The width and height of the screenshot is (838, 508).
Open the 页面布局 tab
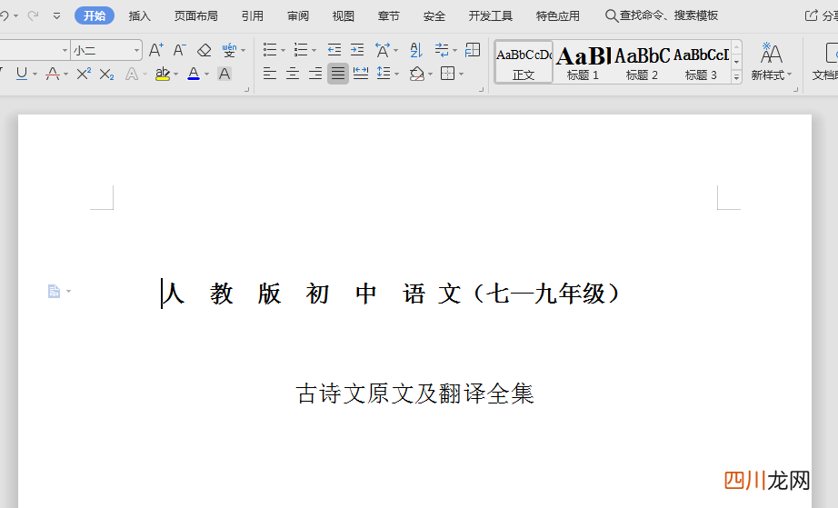pyautogui.click(x=195, y=16)
